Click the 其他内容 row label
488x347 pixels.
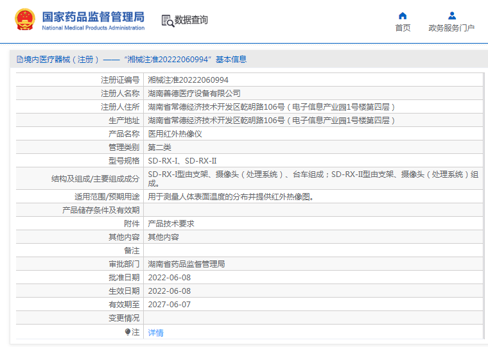(124, 237)
